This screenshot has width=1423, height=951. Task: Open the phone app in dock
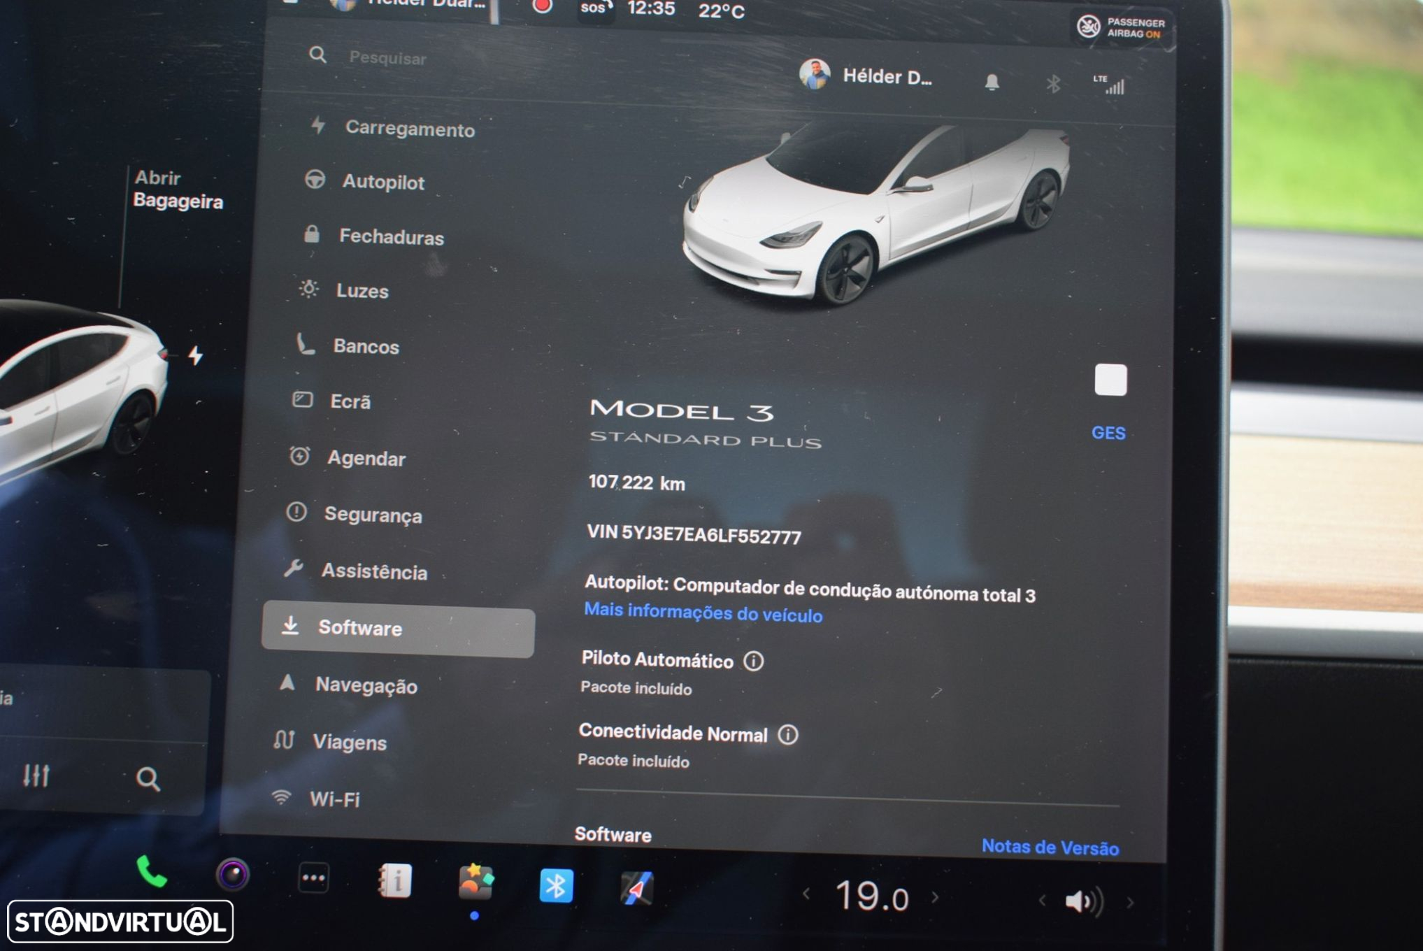point(152,872)
